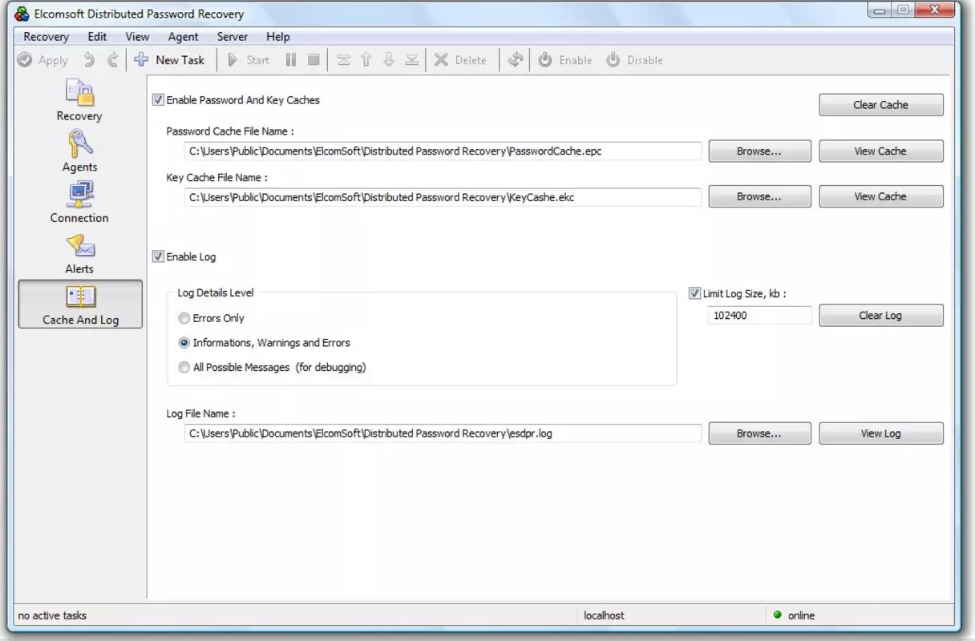Click the Password Cache File Name field

point(443,151)
